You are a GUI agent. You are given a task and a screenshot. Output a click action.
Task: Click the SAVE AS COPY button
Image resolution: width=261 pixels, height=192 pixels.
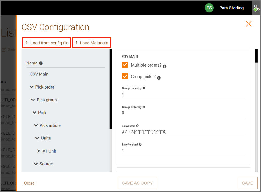(x=137, y=183)
